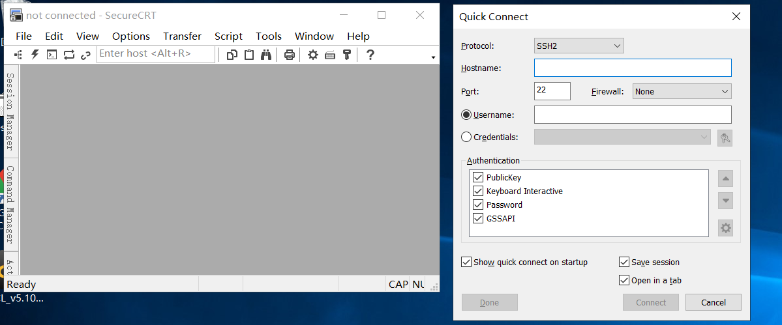
Task: Open the Firewall None dropdown
Action: 682,92
